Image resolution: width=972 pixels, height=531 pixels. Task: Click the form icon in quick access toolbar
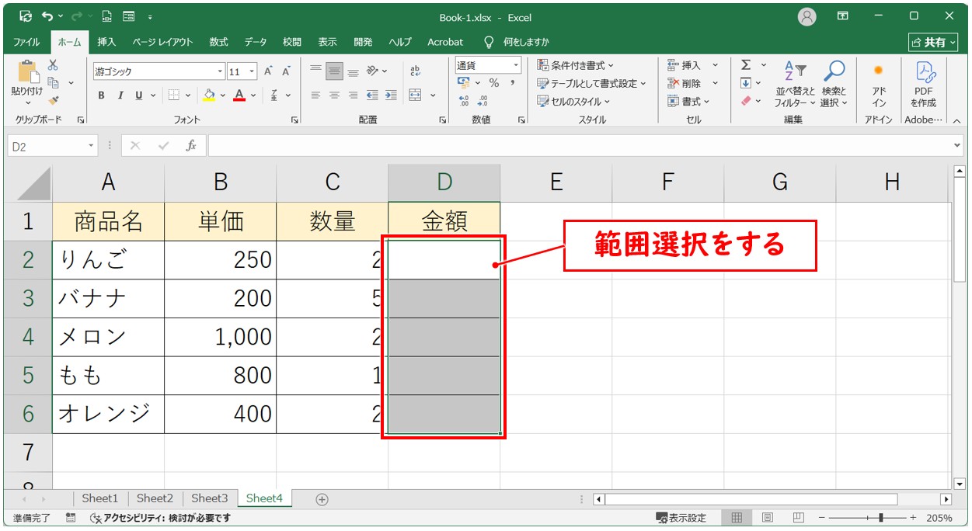click(128, 16)
